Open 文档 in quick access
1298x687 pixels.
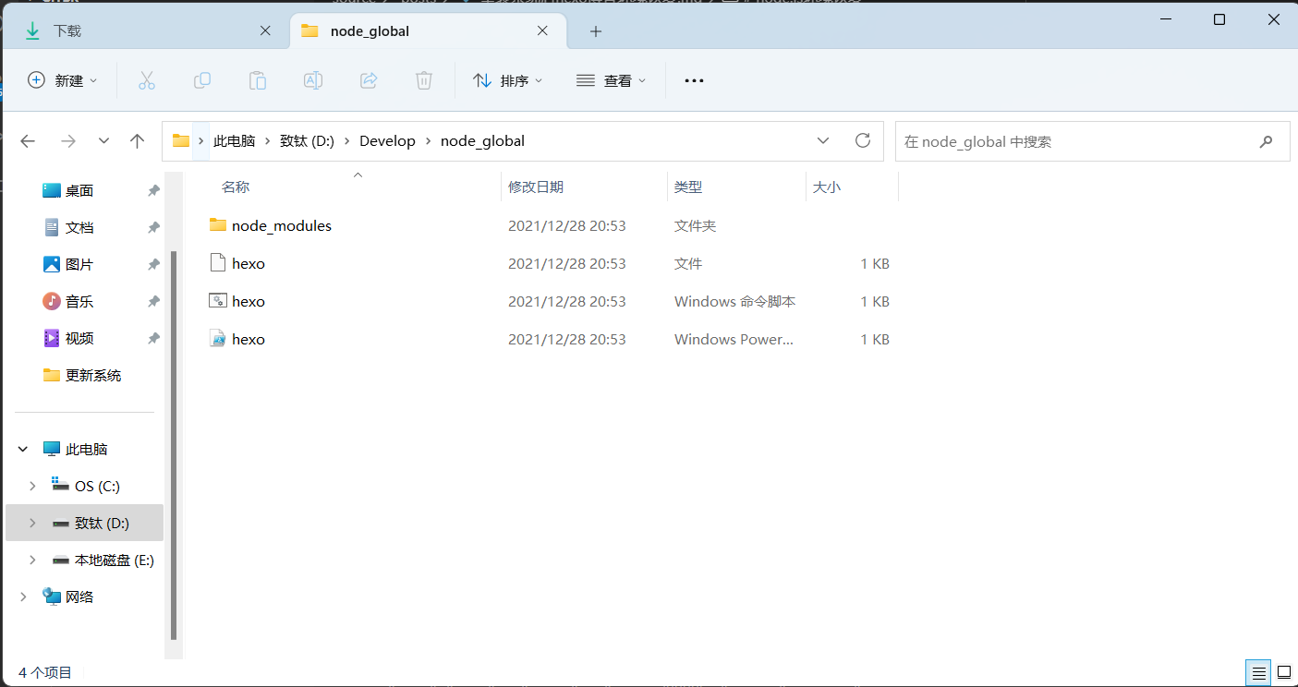point(79,227)
